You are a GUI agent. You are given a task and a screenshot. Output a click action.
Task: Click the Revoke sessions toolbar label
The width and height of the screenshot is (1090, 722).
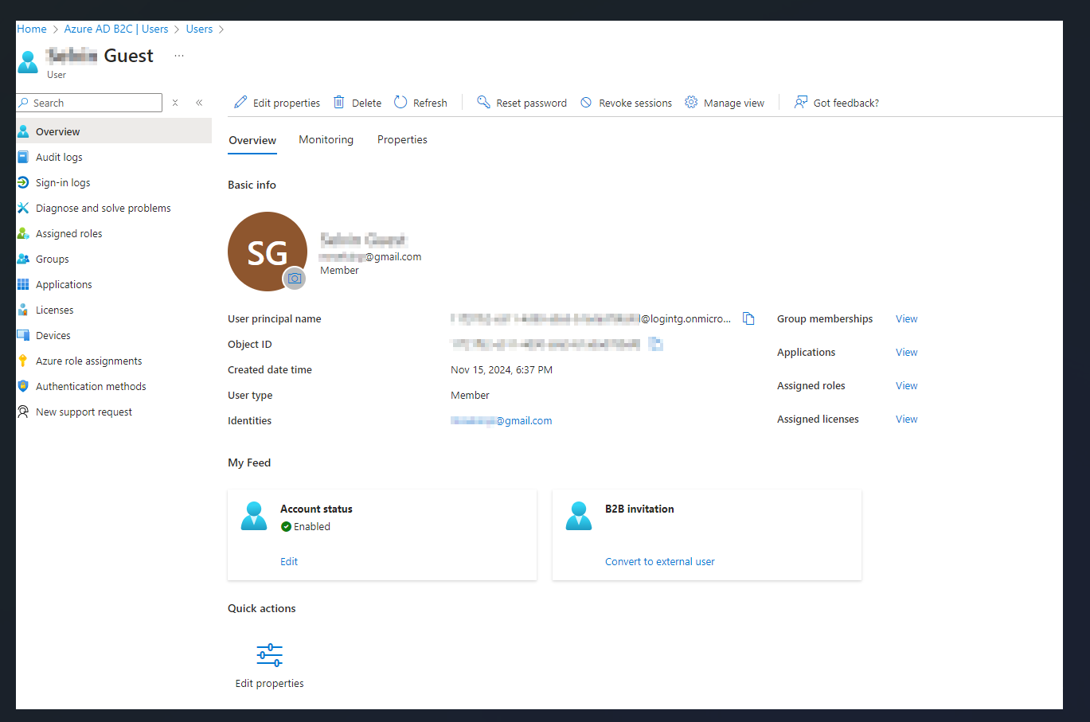tap(635, 103)
